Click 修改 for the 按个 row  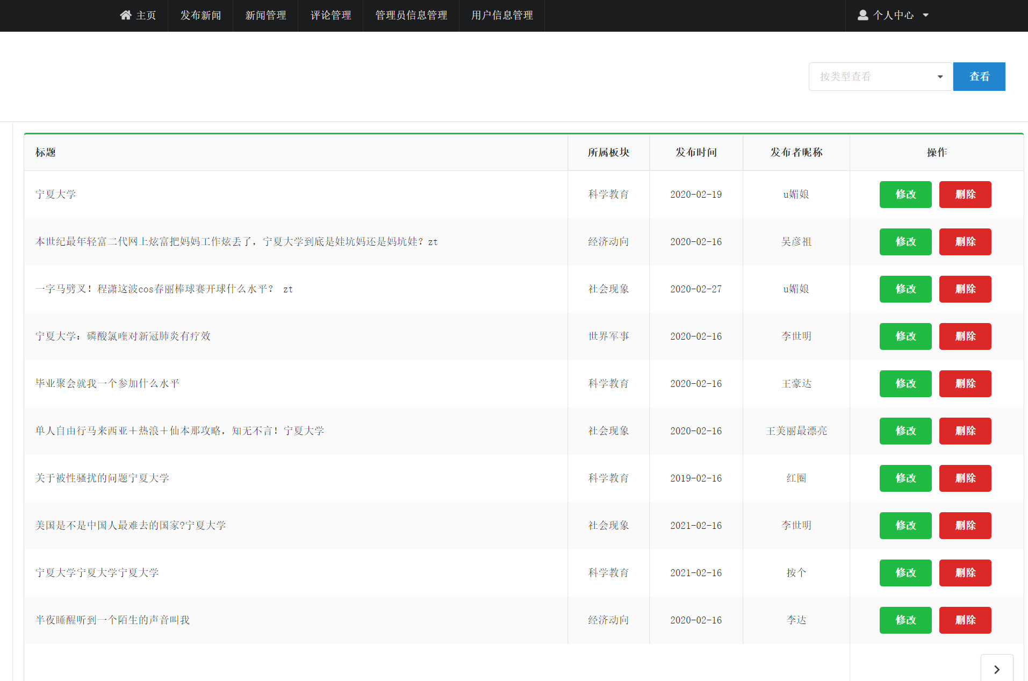click(905, 573)
